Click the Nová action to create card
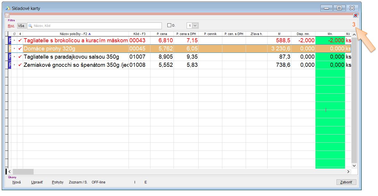378x196 pixels. click(x=16, y=182)
